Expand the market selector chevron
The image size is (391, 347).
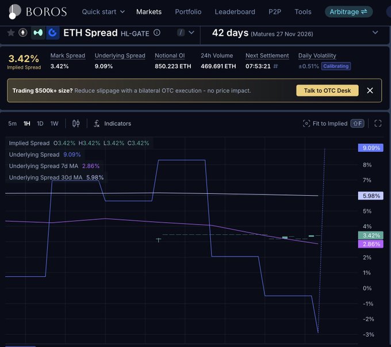[191, 32]
